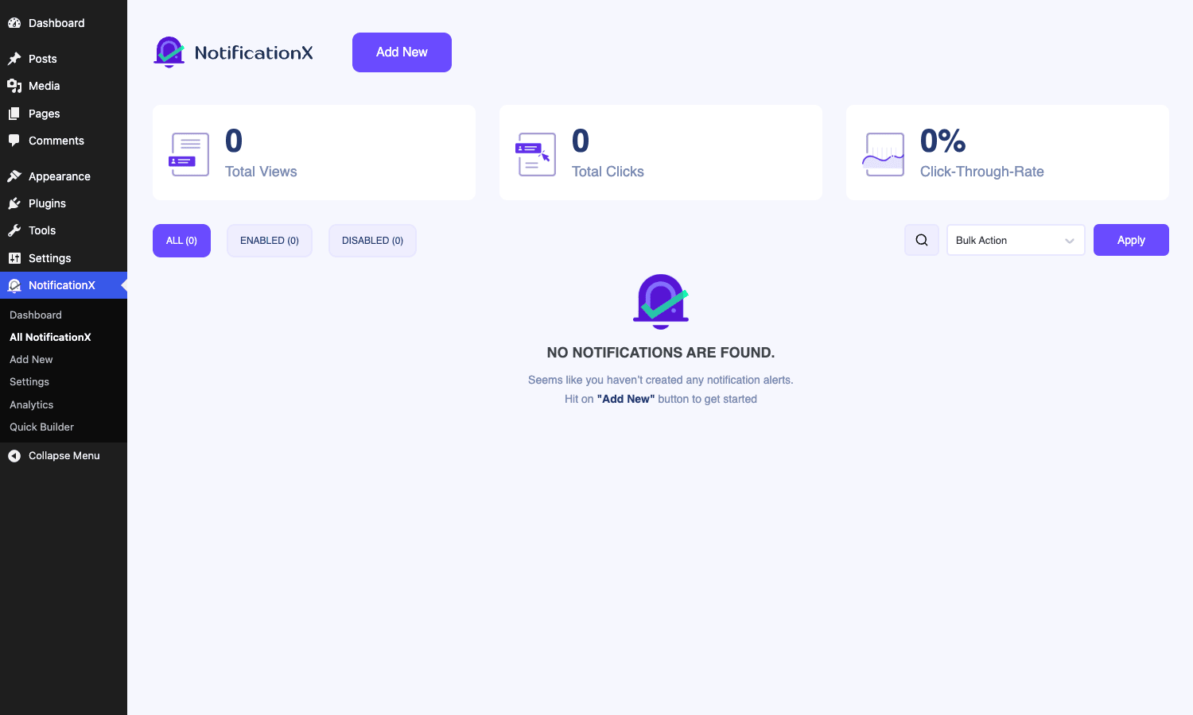Click the Dashboard gauge icon in sidebar

(14, 23)
